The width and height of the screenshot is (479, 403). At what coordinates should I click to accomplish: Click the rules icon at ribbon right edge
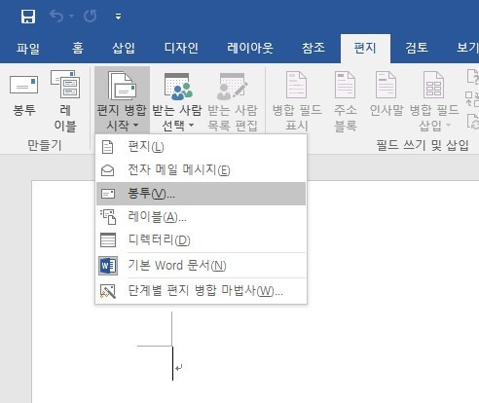[473, 77]
